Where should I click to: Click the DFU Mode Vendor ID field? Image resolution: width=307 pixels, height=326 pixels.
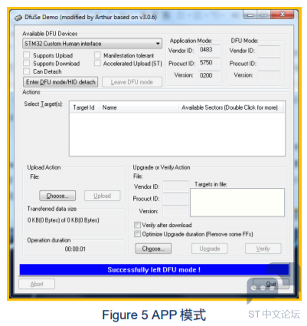269,51
